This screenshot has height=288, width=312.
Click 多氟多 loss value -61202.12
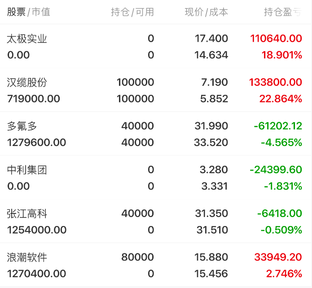[x=278, y=126]
